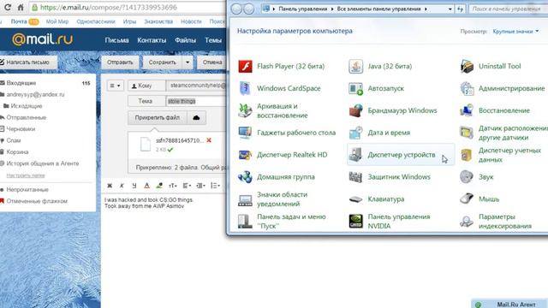Click Настроить папки link

tap(26, 175)
